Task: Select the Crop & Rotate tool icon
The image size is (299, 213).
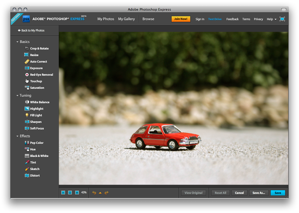Action: pos(27,48)
